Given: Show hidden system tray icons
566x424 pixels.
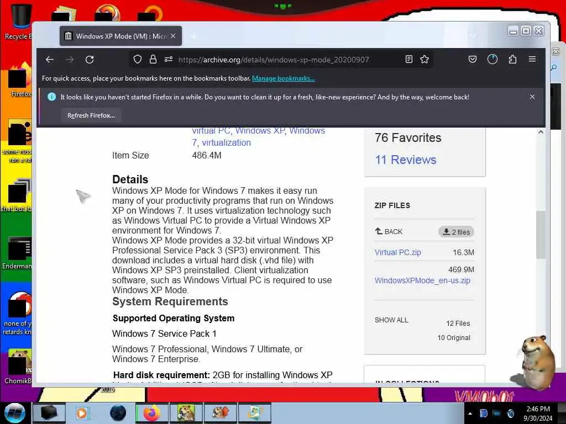Looking at the screenshot, I should point(470,414).
